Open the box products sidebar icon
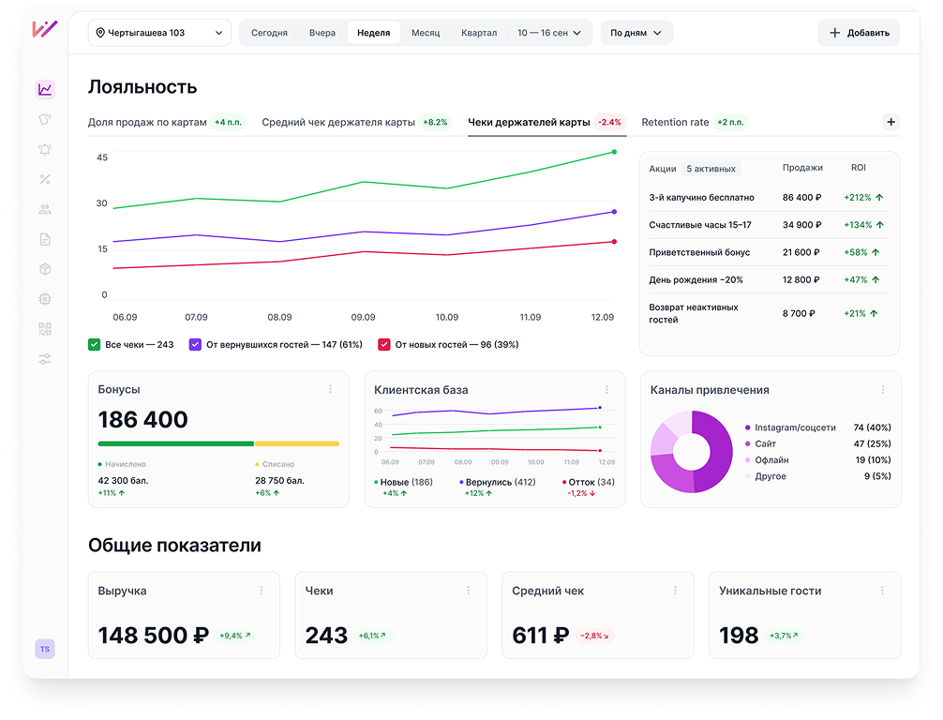The image size is (943, 720). pos(45,269)
